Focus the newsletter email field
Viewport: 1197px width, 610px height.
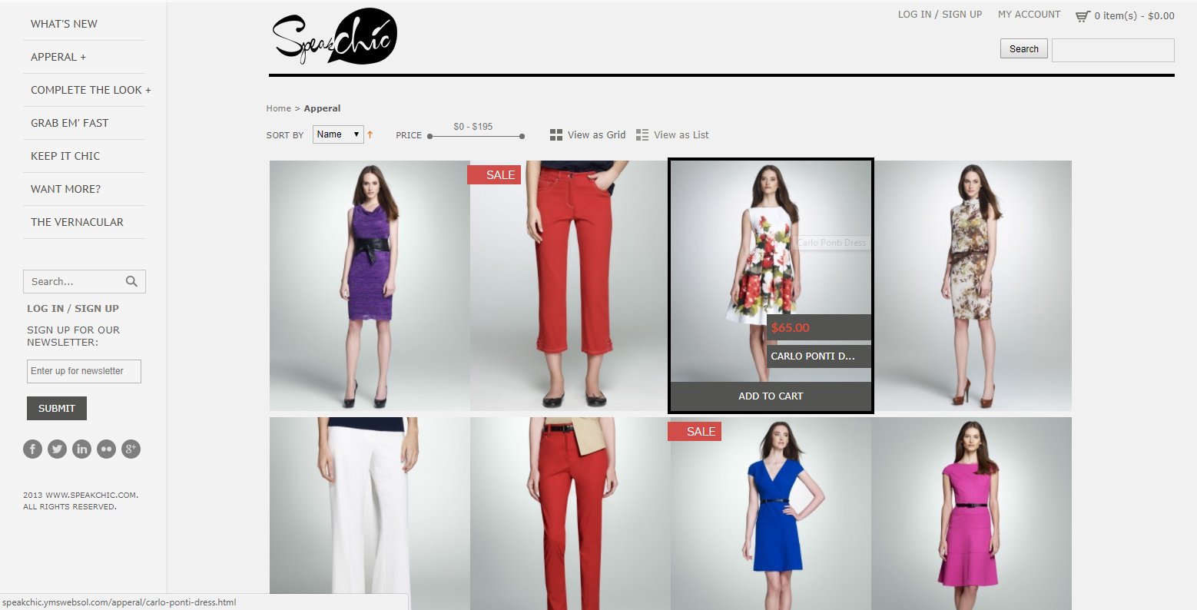(x=84, y=371)
